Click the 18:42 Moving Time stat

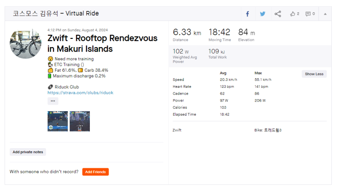pos(219,34)
